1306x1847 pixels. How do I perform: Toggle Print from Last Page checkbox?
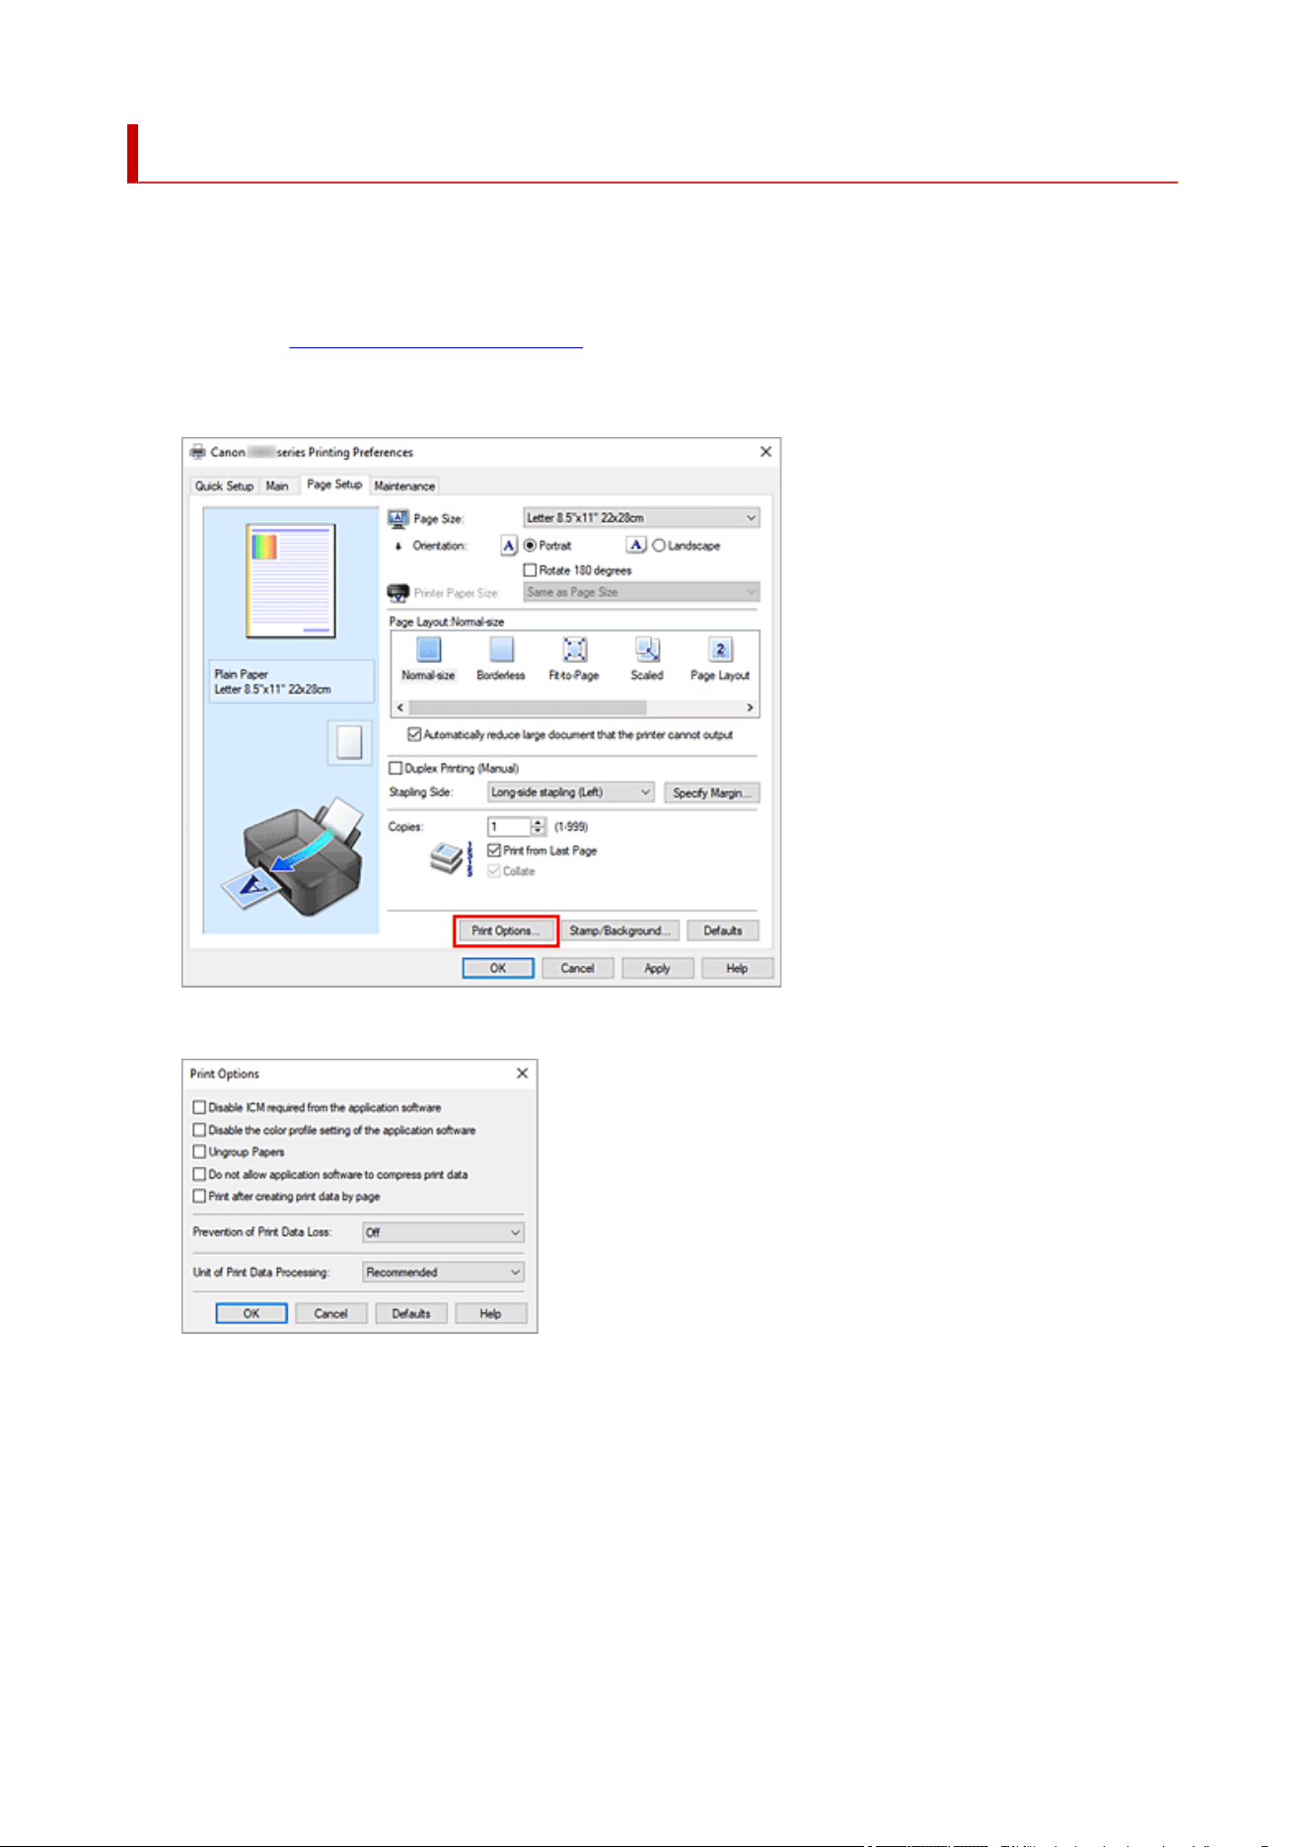(494, 850)
